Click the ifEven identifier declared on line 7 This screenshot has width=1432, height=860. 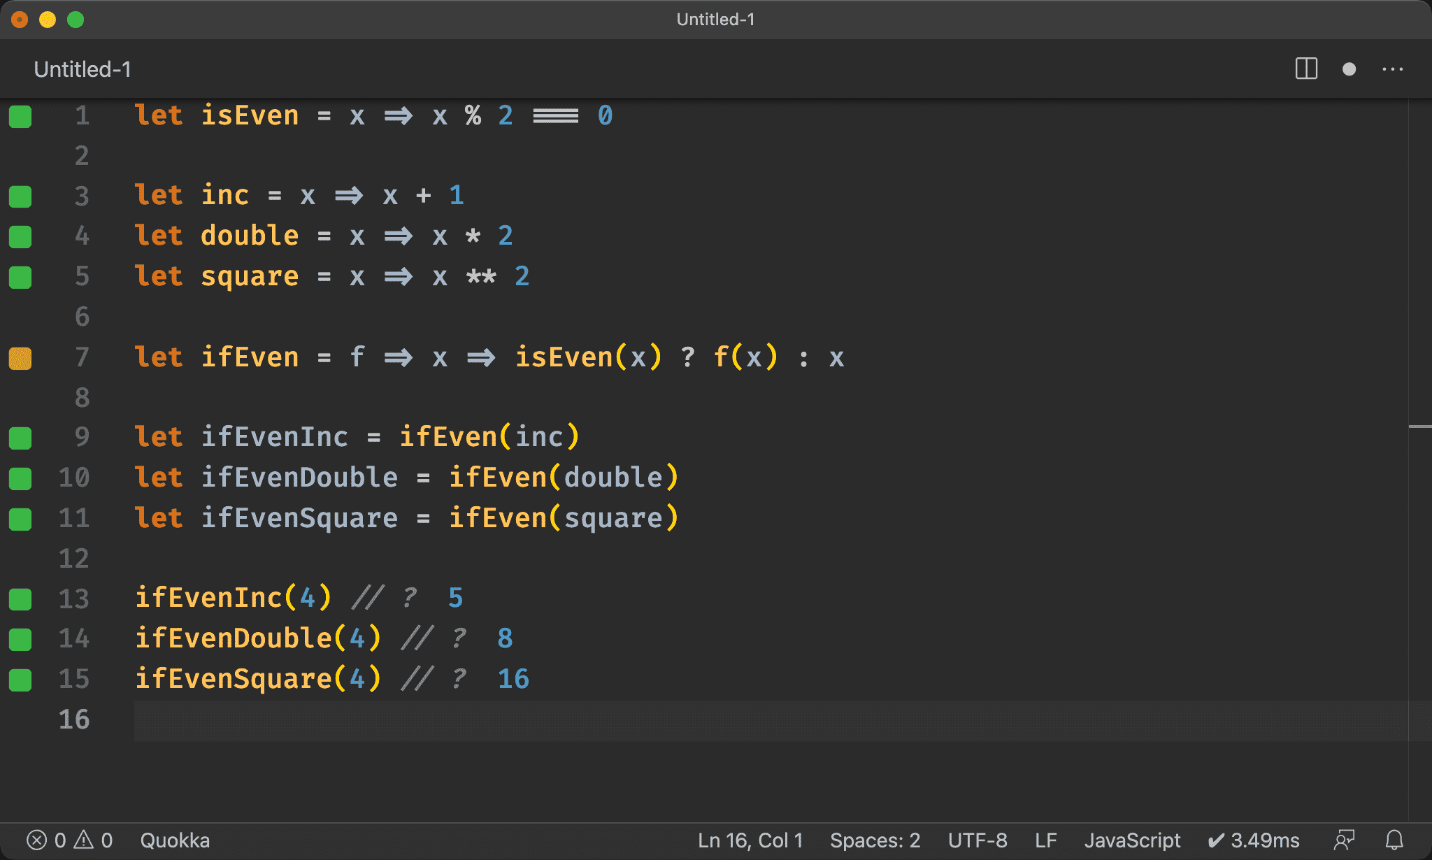(x=250, y=357)
